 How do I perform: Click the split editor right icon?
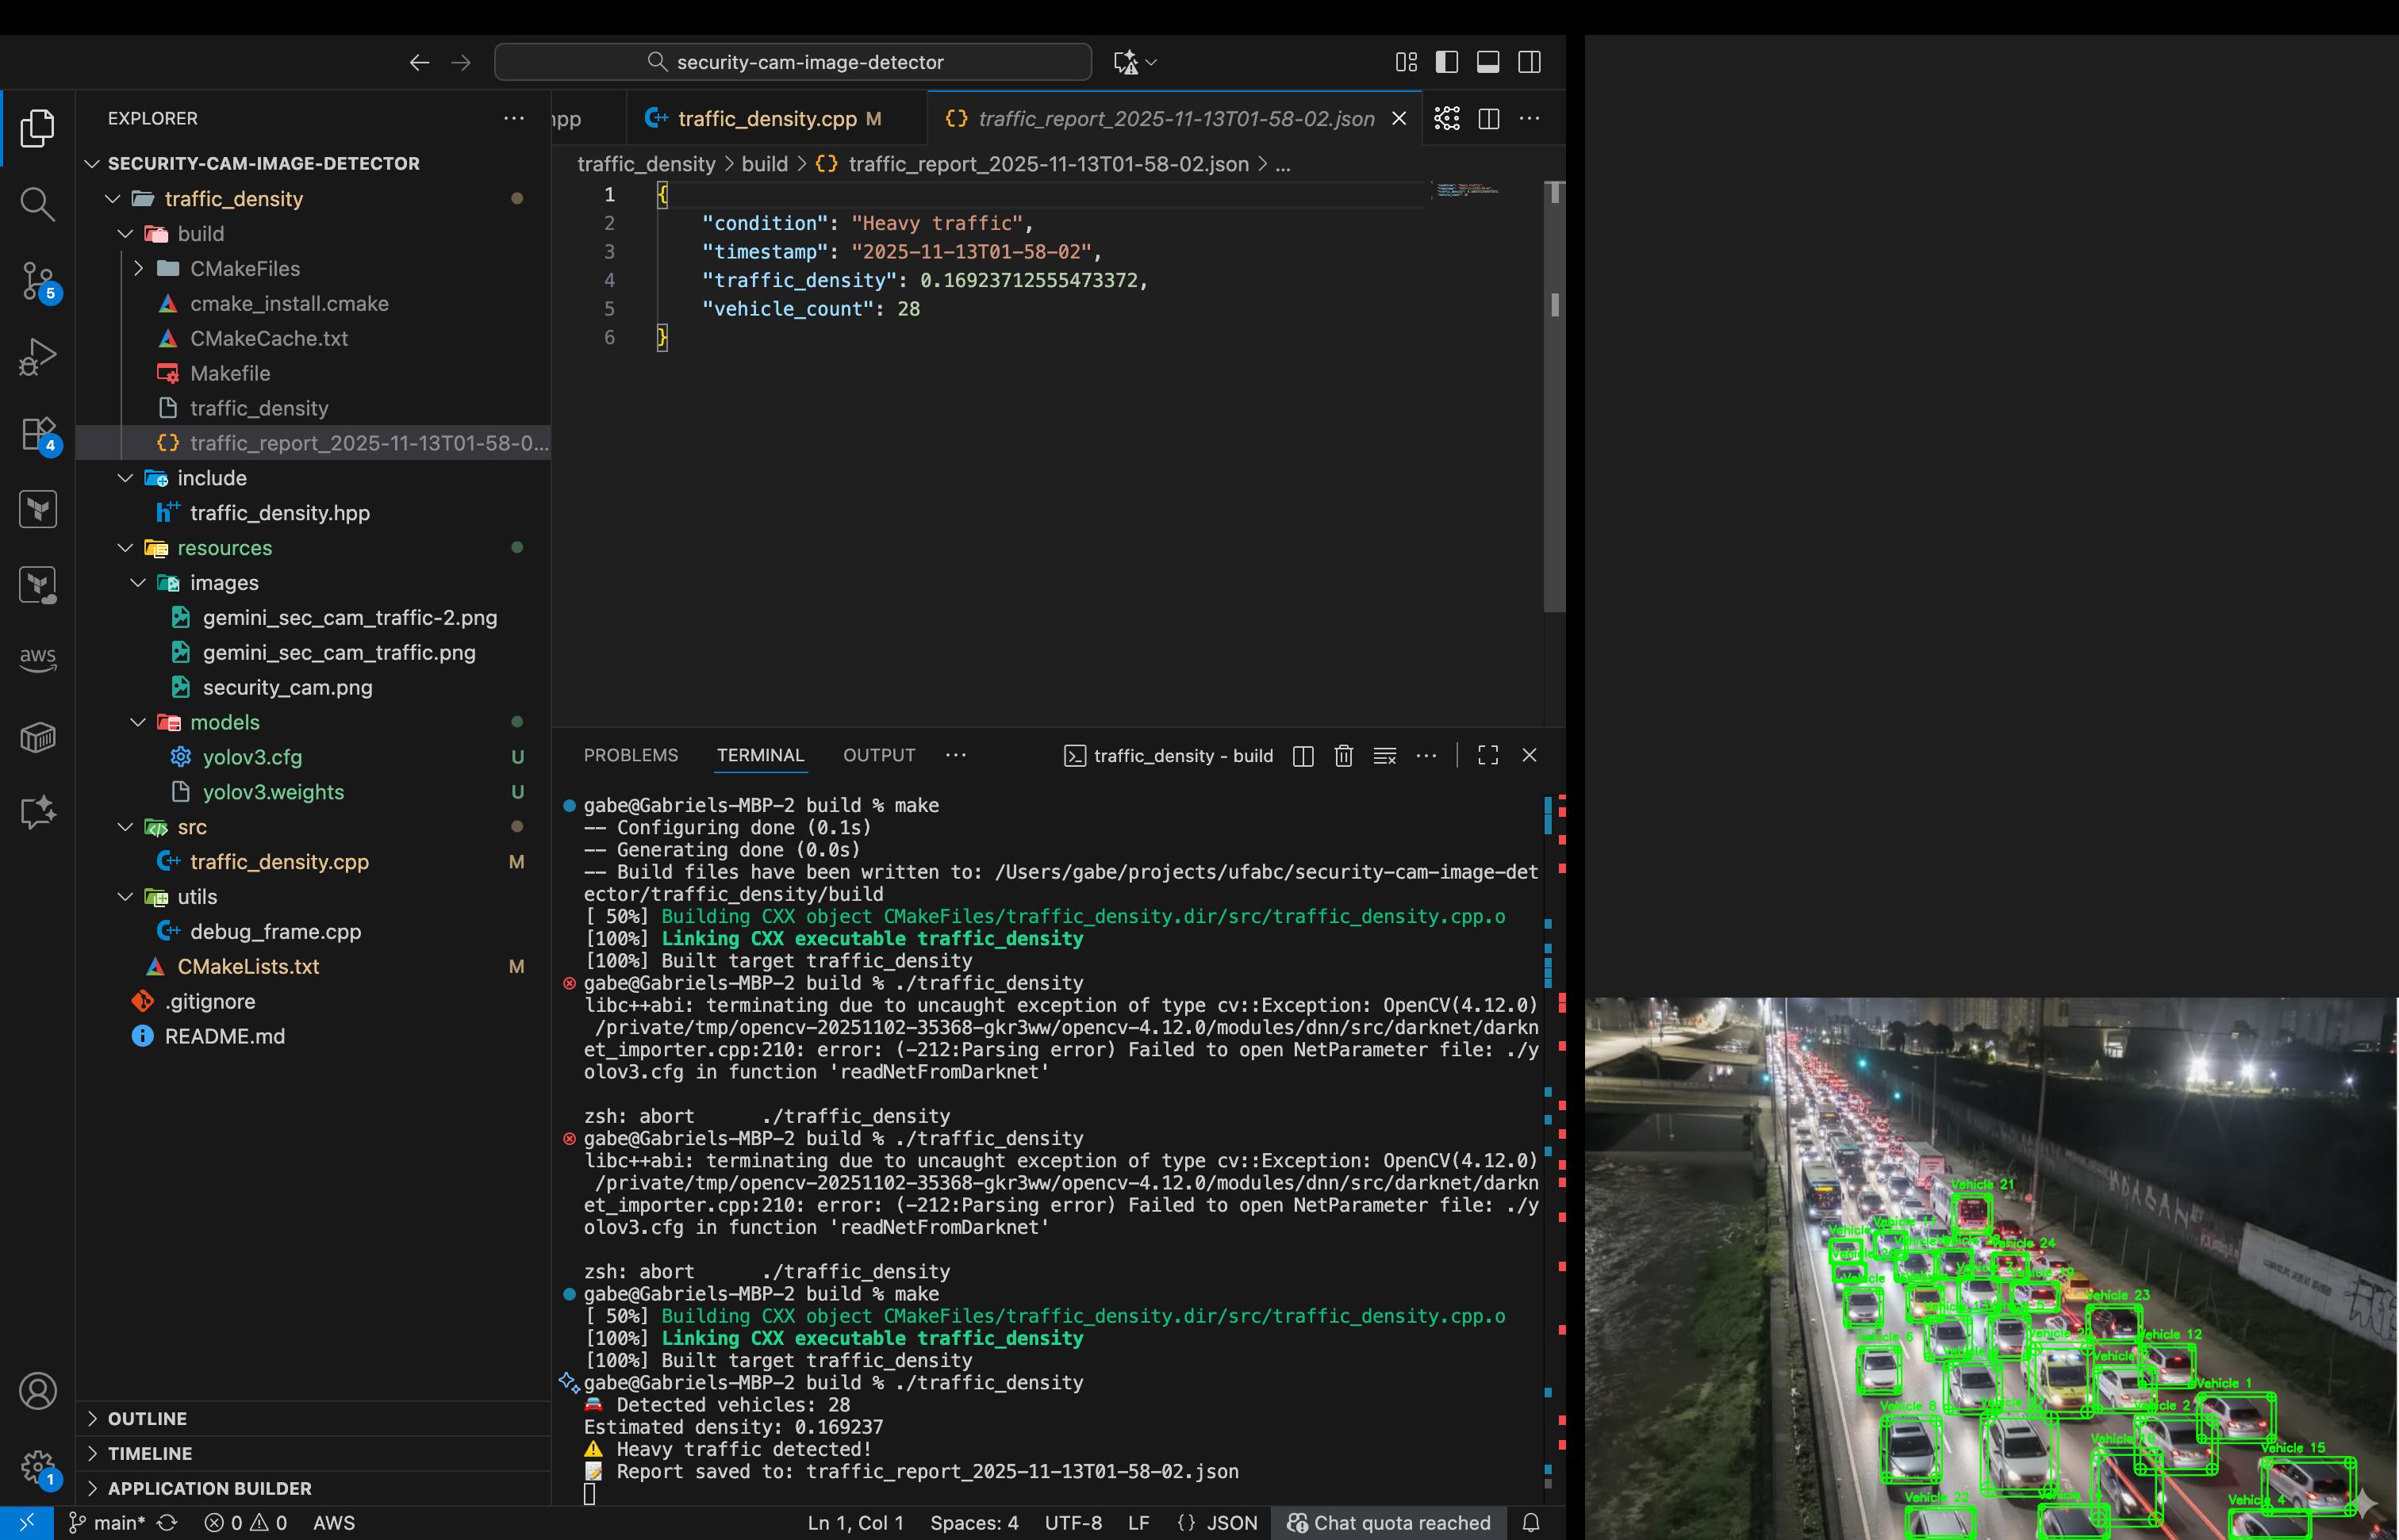(x=1488, y=119)
